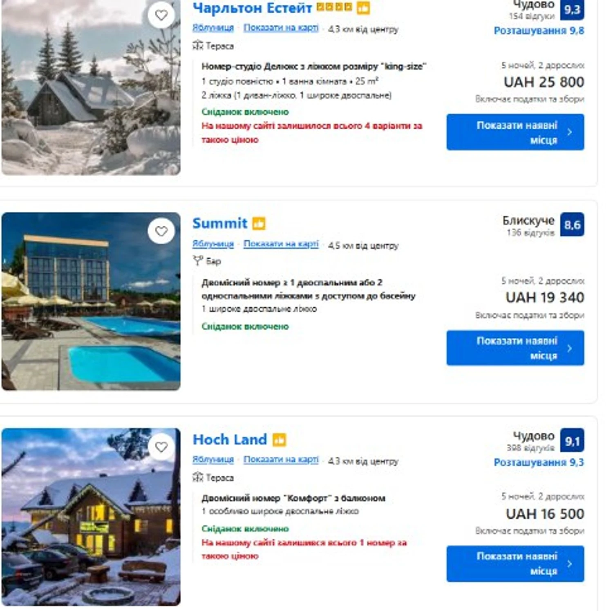The image size is (613, 611).
Task: Save Summit hotel with the heart icon
Action: [x=161, y=231]
